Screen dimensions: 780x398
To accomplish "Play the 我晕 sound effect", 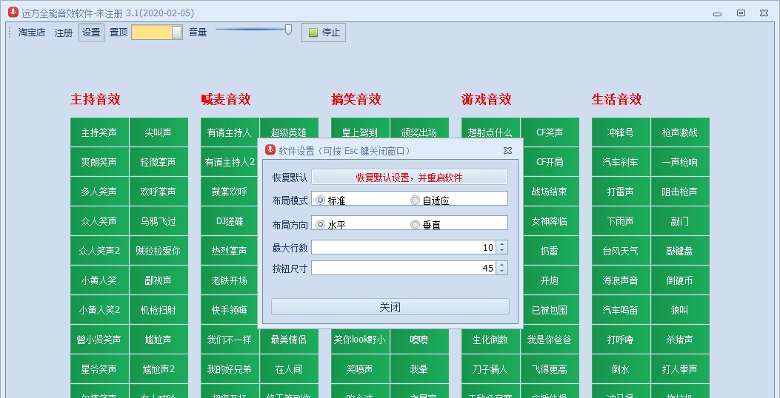I will coord(419,368).
